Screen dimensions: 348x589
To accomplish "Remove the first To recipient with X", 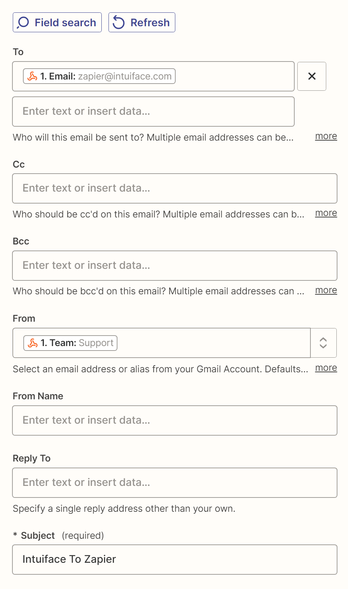I will point(312,76).
